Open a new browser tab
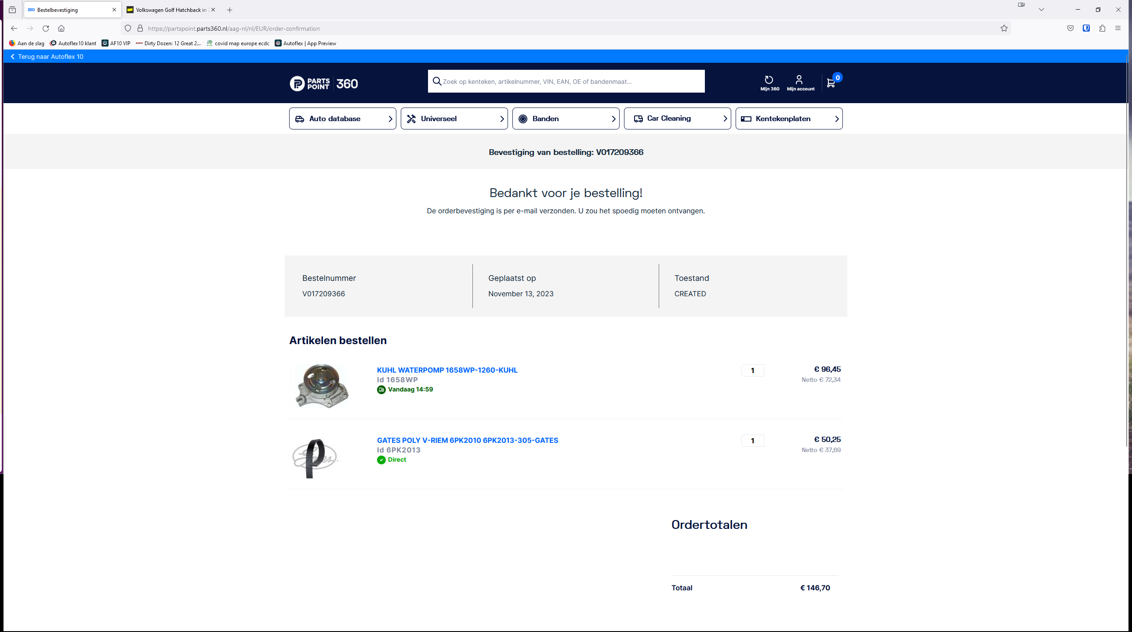This screenshot has height=632, width=1132. pyautogui.click(x=229, y=10)
